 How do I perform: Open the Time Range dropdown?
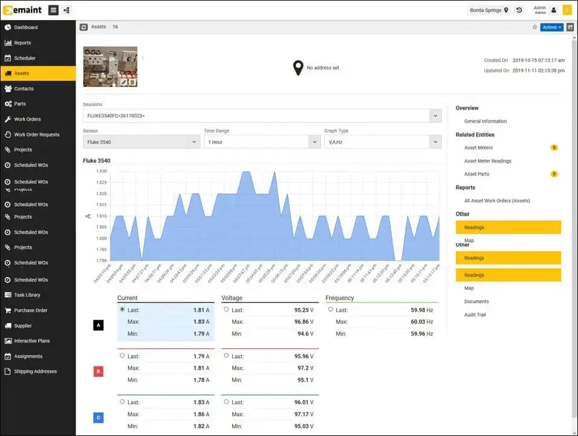click(x=316, y=141)
